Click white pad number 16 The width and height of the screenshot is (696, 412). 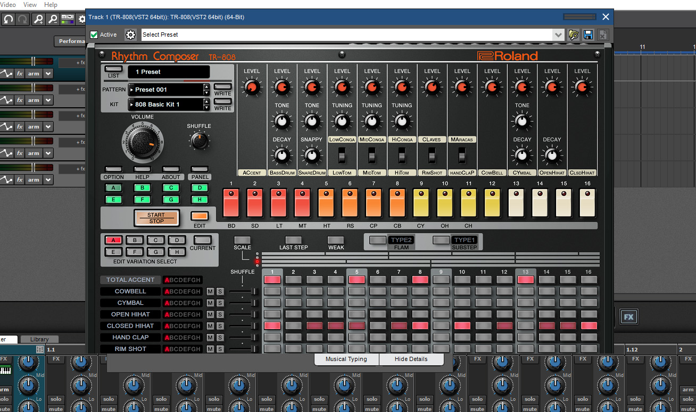[x=587, y=203]
